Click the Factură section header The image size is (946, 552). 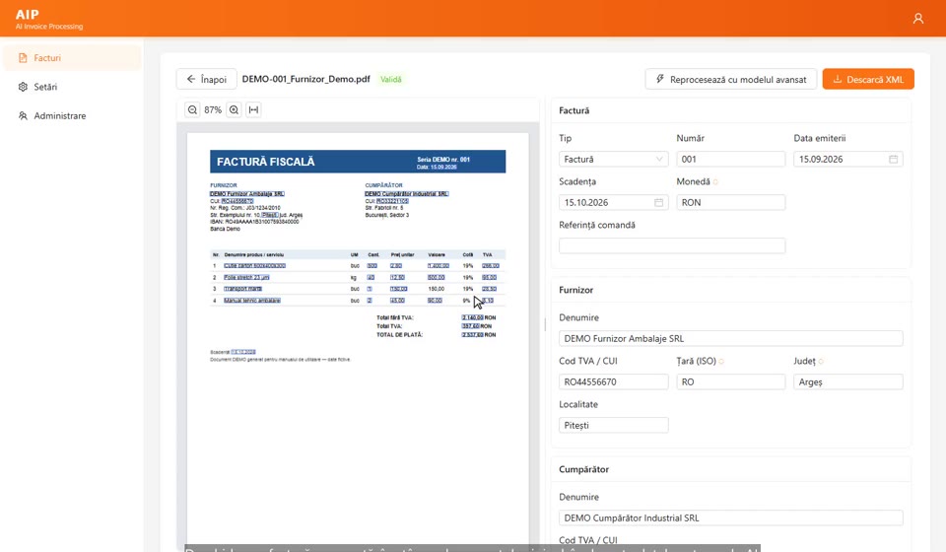[x=574, y=110]
